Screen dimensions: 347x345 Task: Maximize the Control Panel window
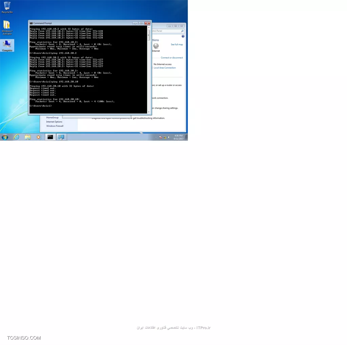176,26
